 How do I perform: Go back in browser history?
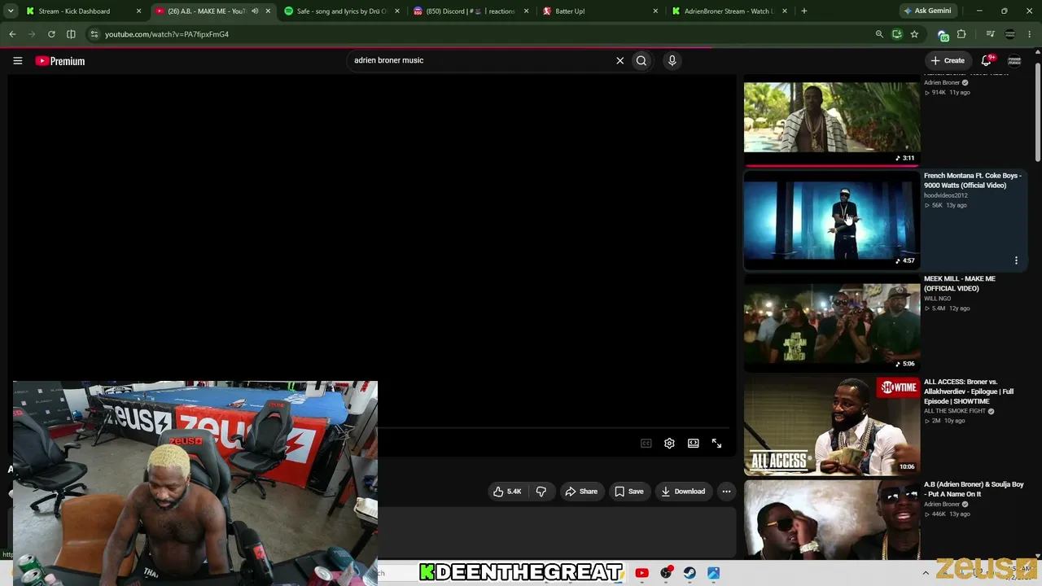[12, 34]
